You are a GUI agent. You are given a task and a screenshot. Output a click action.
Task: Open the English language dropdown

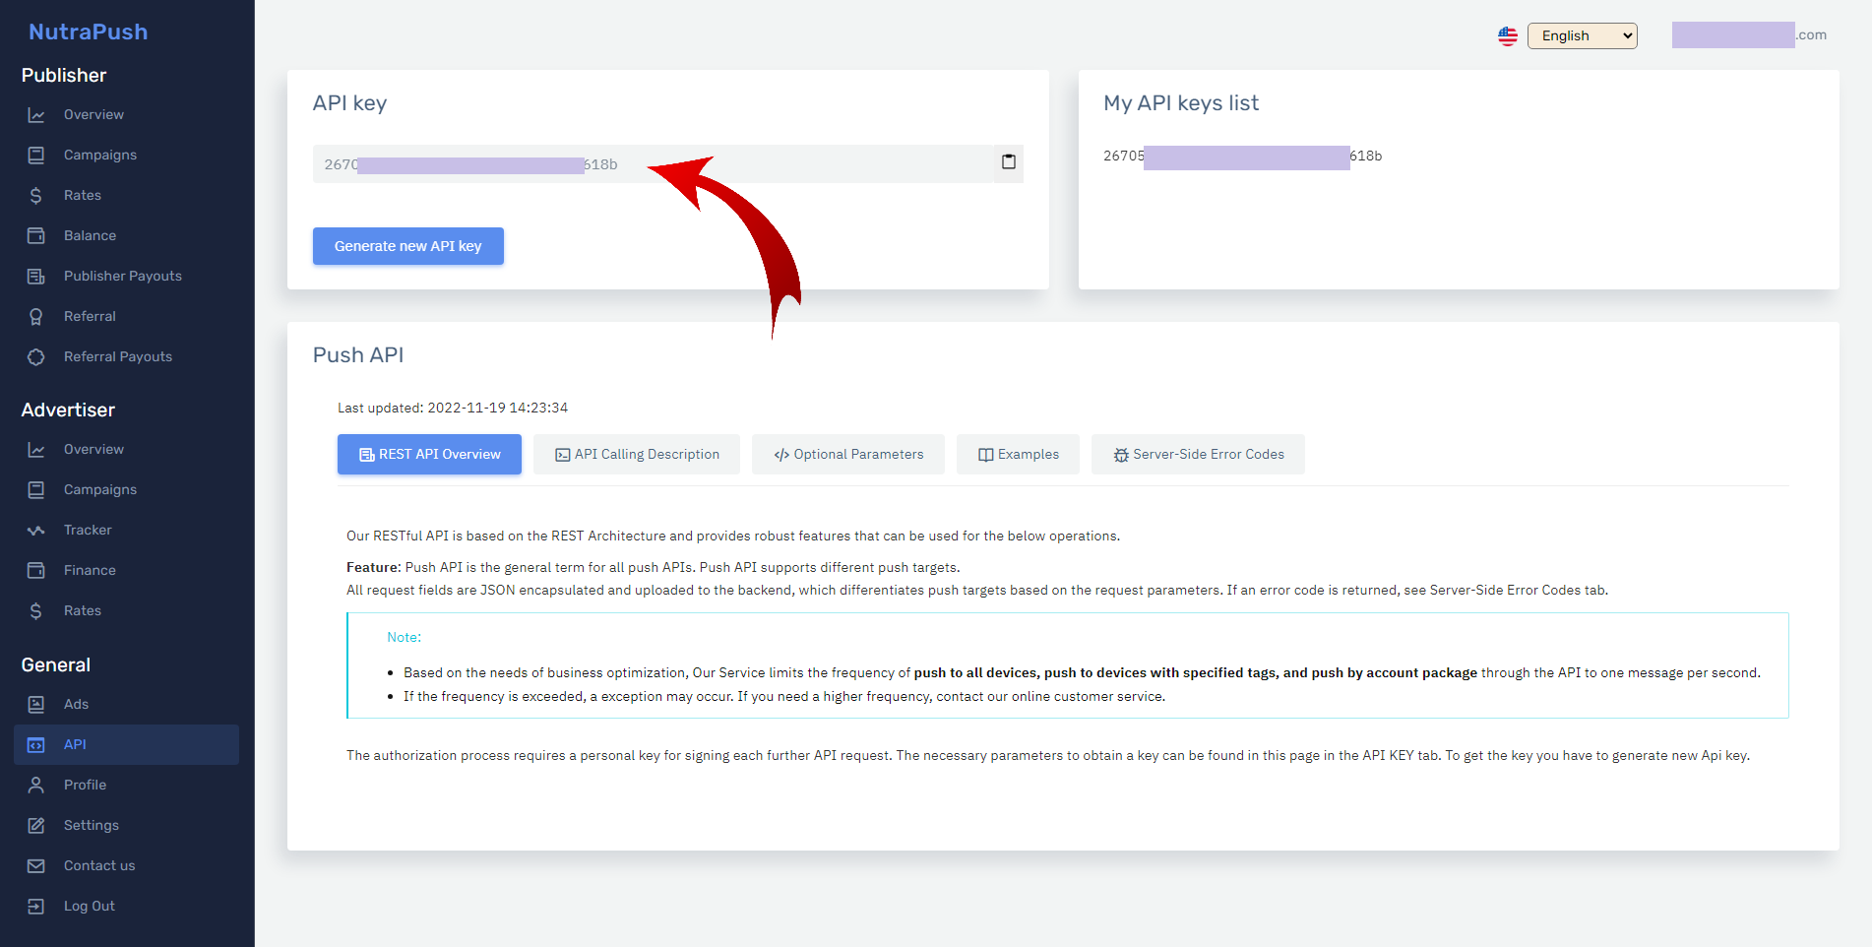(1582, 35)
